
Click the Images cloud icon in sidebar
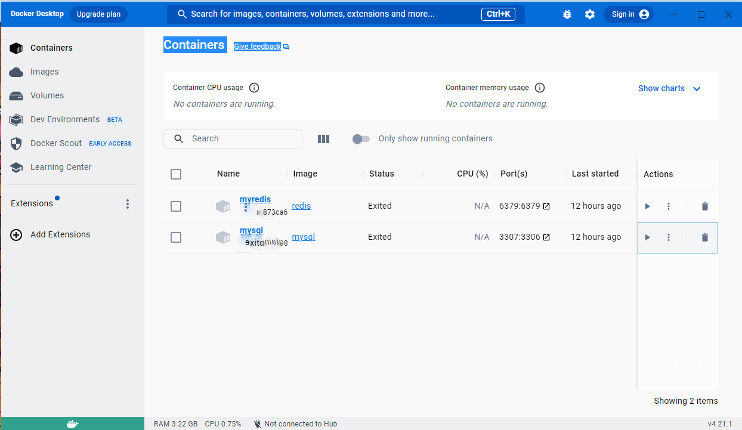coord(16,72)
